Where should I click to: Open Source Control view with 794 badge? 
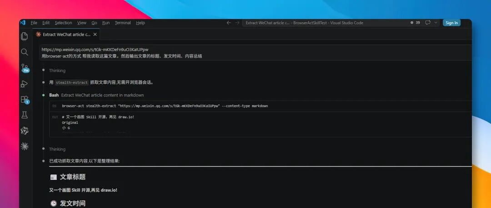click(x=25, y=68)
